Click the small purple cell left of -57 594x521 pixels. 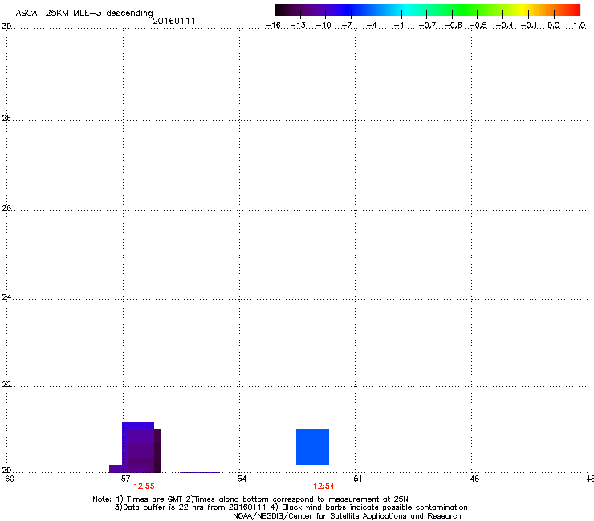point(116,468)
